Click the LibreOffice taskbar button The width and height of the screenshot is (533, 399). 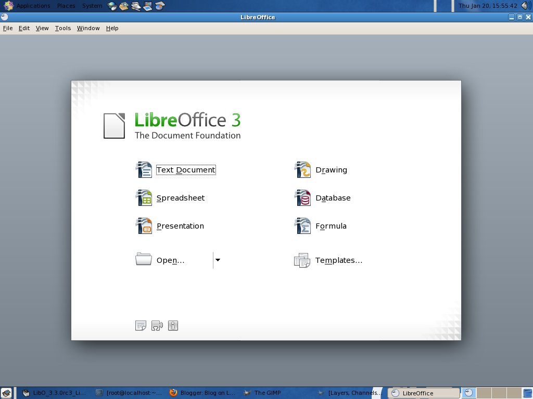point(424,393)
